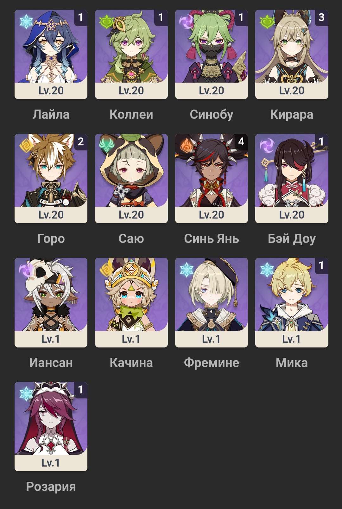Click the Синобу name label

[211, 115]
